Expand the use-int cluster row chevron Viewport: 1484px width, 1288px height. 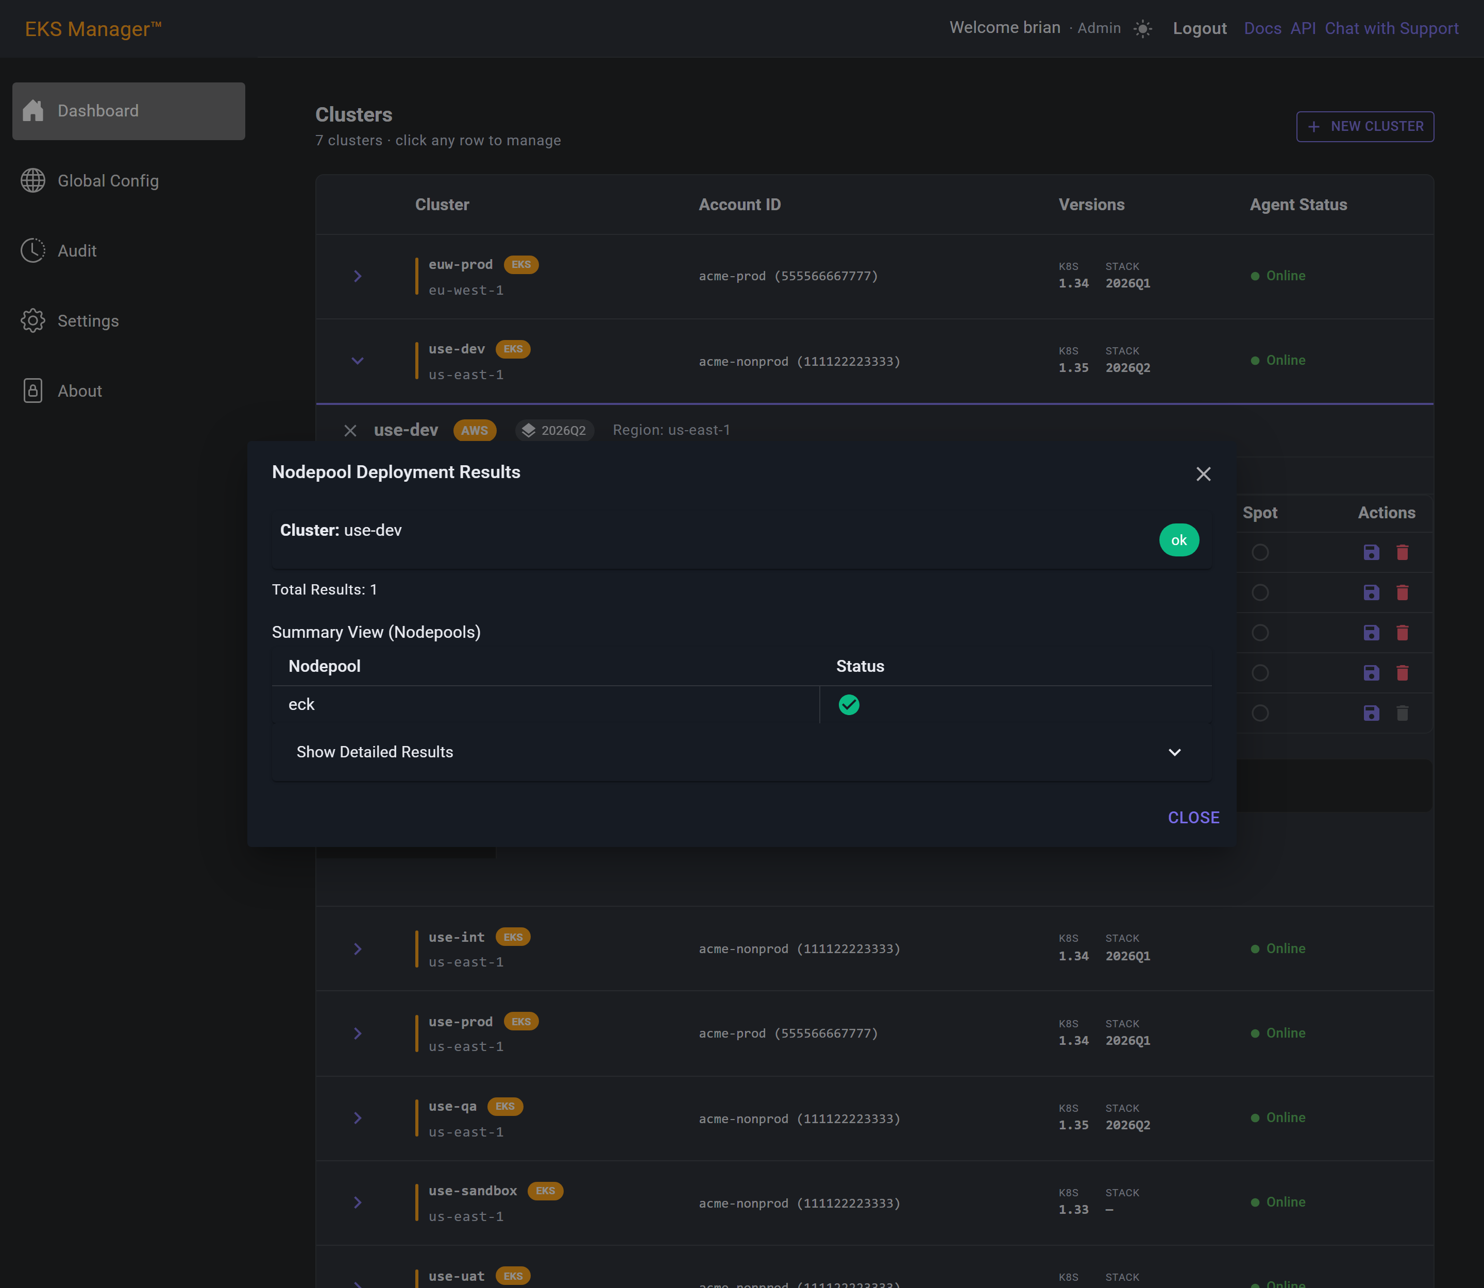357,949
